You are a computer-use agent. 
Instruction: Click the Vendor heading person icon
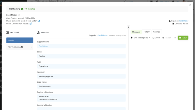[38, 33]
